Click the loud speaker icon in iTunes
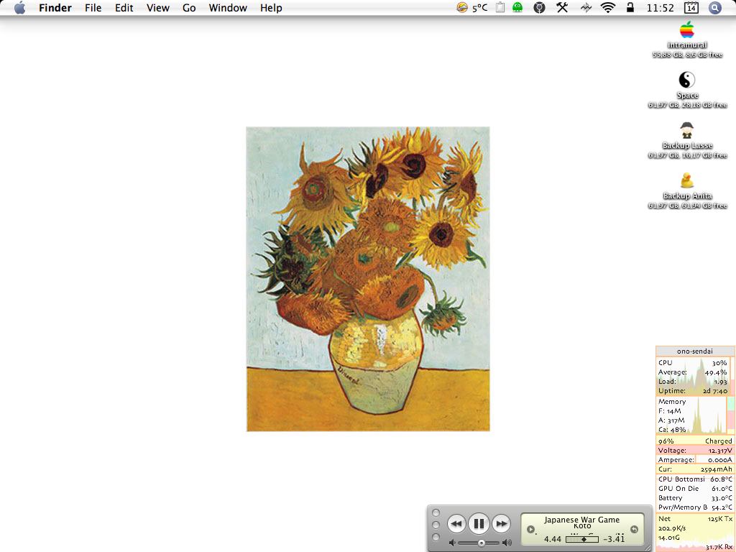This screenshot has height=552, width=736. [507, 543]
